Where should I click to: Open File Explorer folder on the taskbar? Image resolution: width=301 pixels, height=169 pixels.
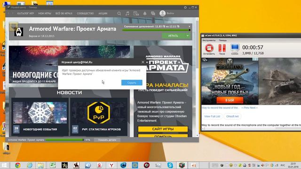(41, 165)
